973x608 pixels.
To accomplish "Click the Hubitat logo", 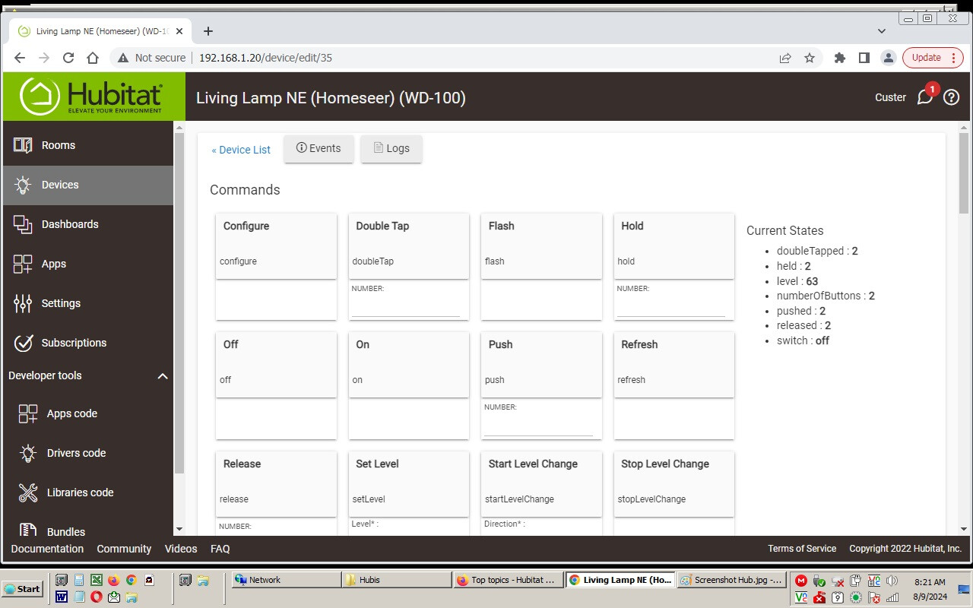I will click(x=92, y=97).
